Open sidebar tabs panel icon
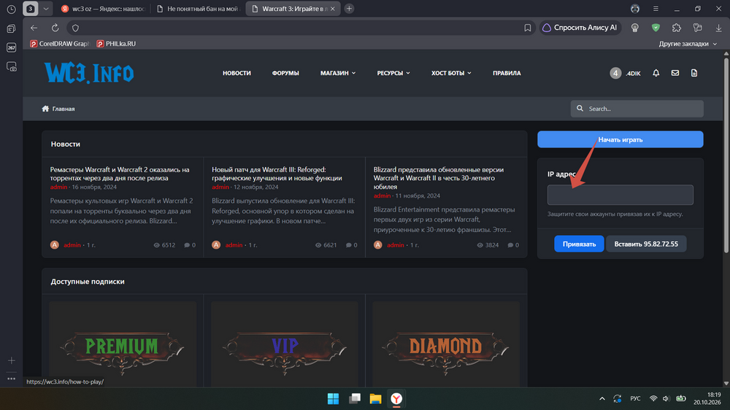The width and height of the screenshot is (730, 410). 11,29
